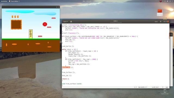
Task: Open the Rubbish Bin desktop icon
Action: 165,92
